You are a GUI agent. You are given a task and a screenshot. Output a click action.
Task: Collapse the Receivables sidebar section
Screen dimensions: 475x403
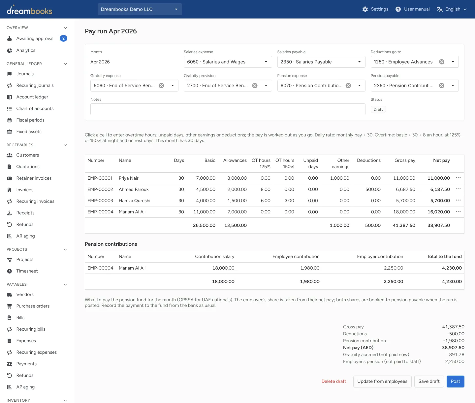pos(65,145)
